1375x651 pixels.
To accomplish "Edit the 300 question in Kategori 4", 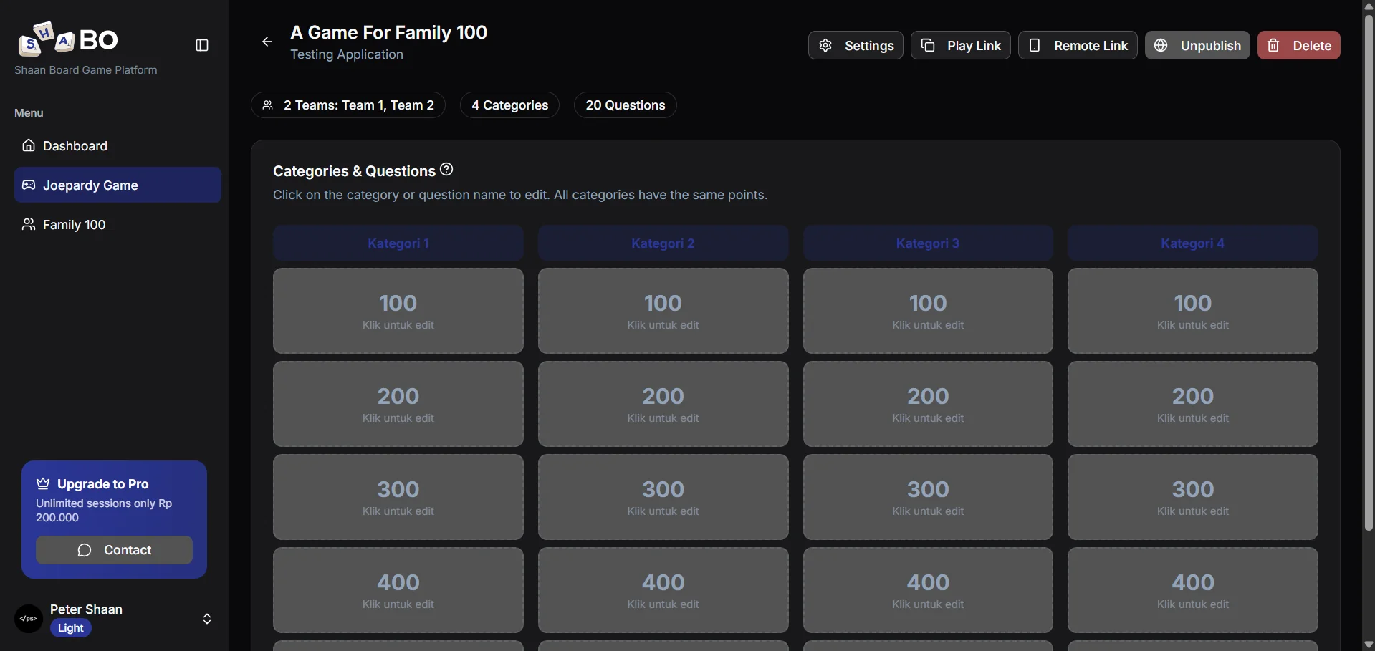I will [1192, 497].
